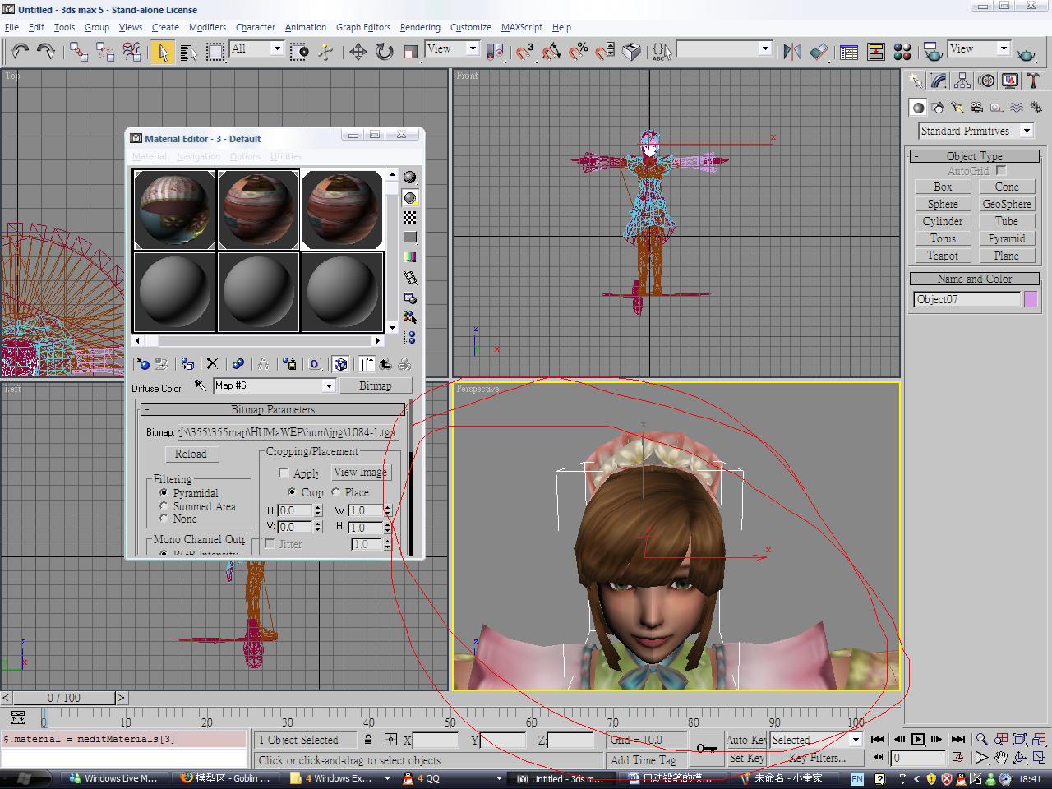Open the render type View dropdown
Screen dimensions: 1052x789
(x=1003, y=48)
